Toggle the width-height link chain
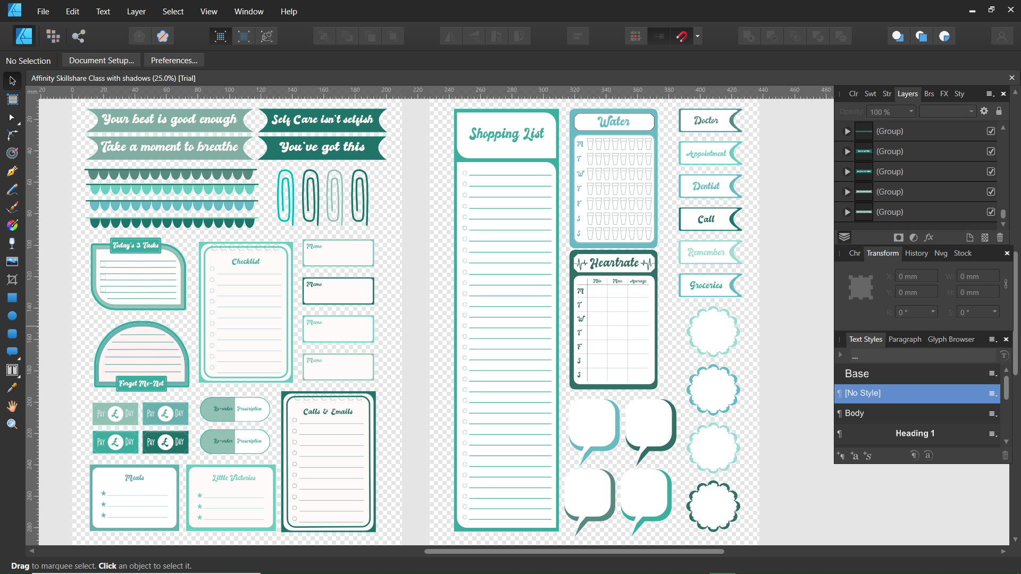 (1006, 284)
